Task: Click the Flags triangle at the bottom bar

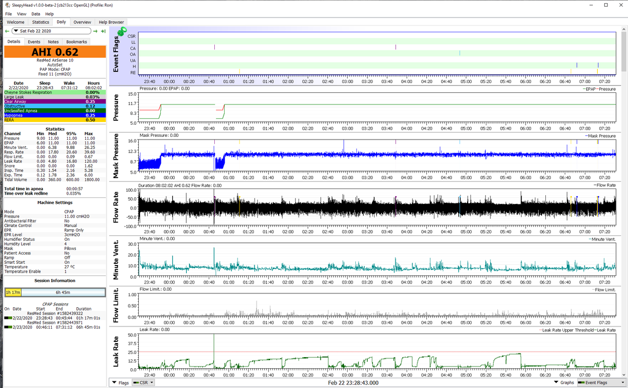Action: pos(114,383)
